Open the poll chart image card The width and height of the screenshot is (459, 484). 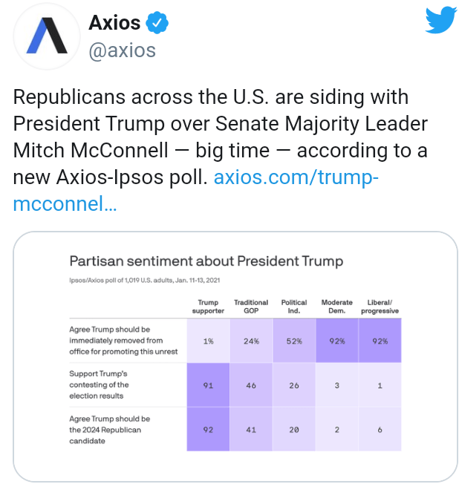pyautogui.click(x=235, y=356)
